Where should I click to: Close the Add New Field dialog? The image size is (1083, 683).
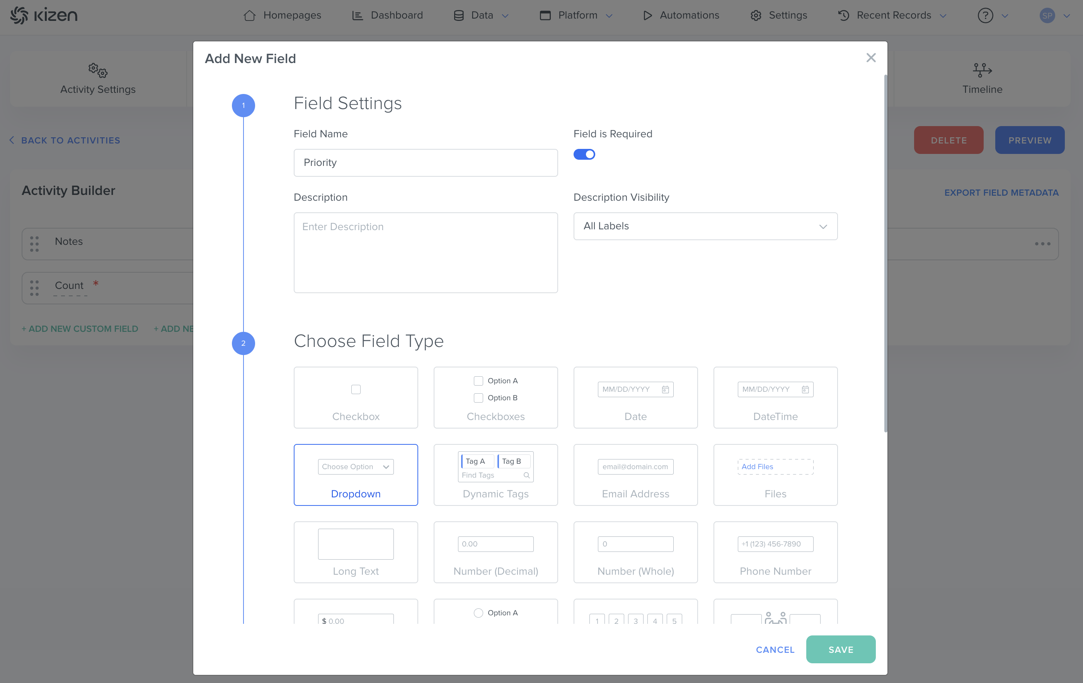coord(871,58)
